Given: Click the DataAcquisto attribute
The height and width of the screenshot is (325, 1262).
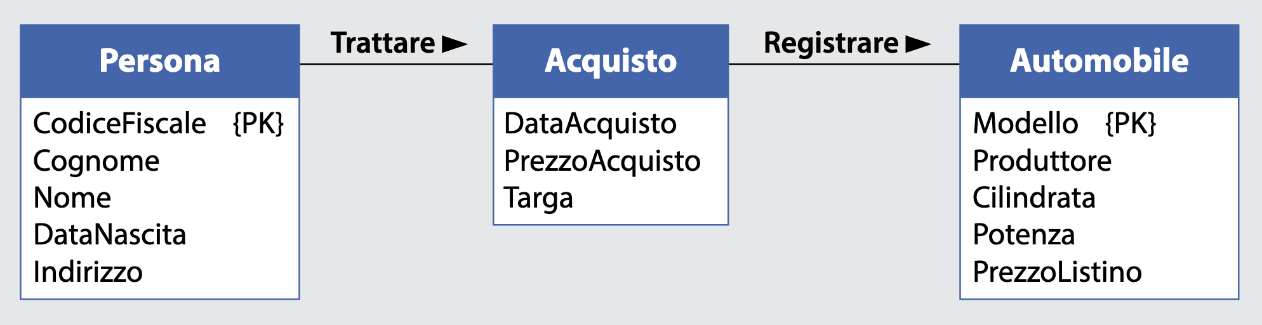Looking at the screenshot, I should point(590,123).
